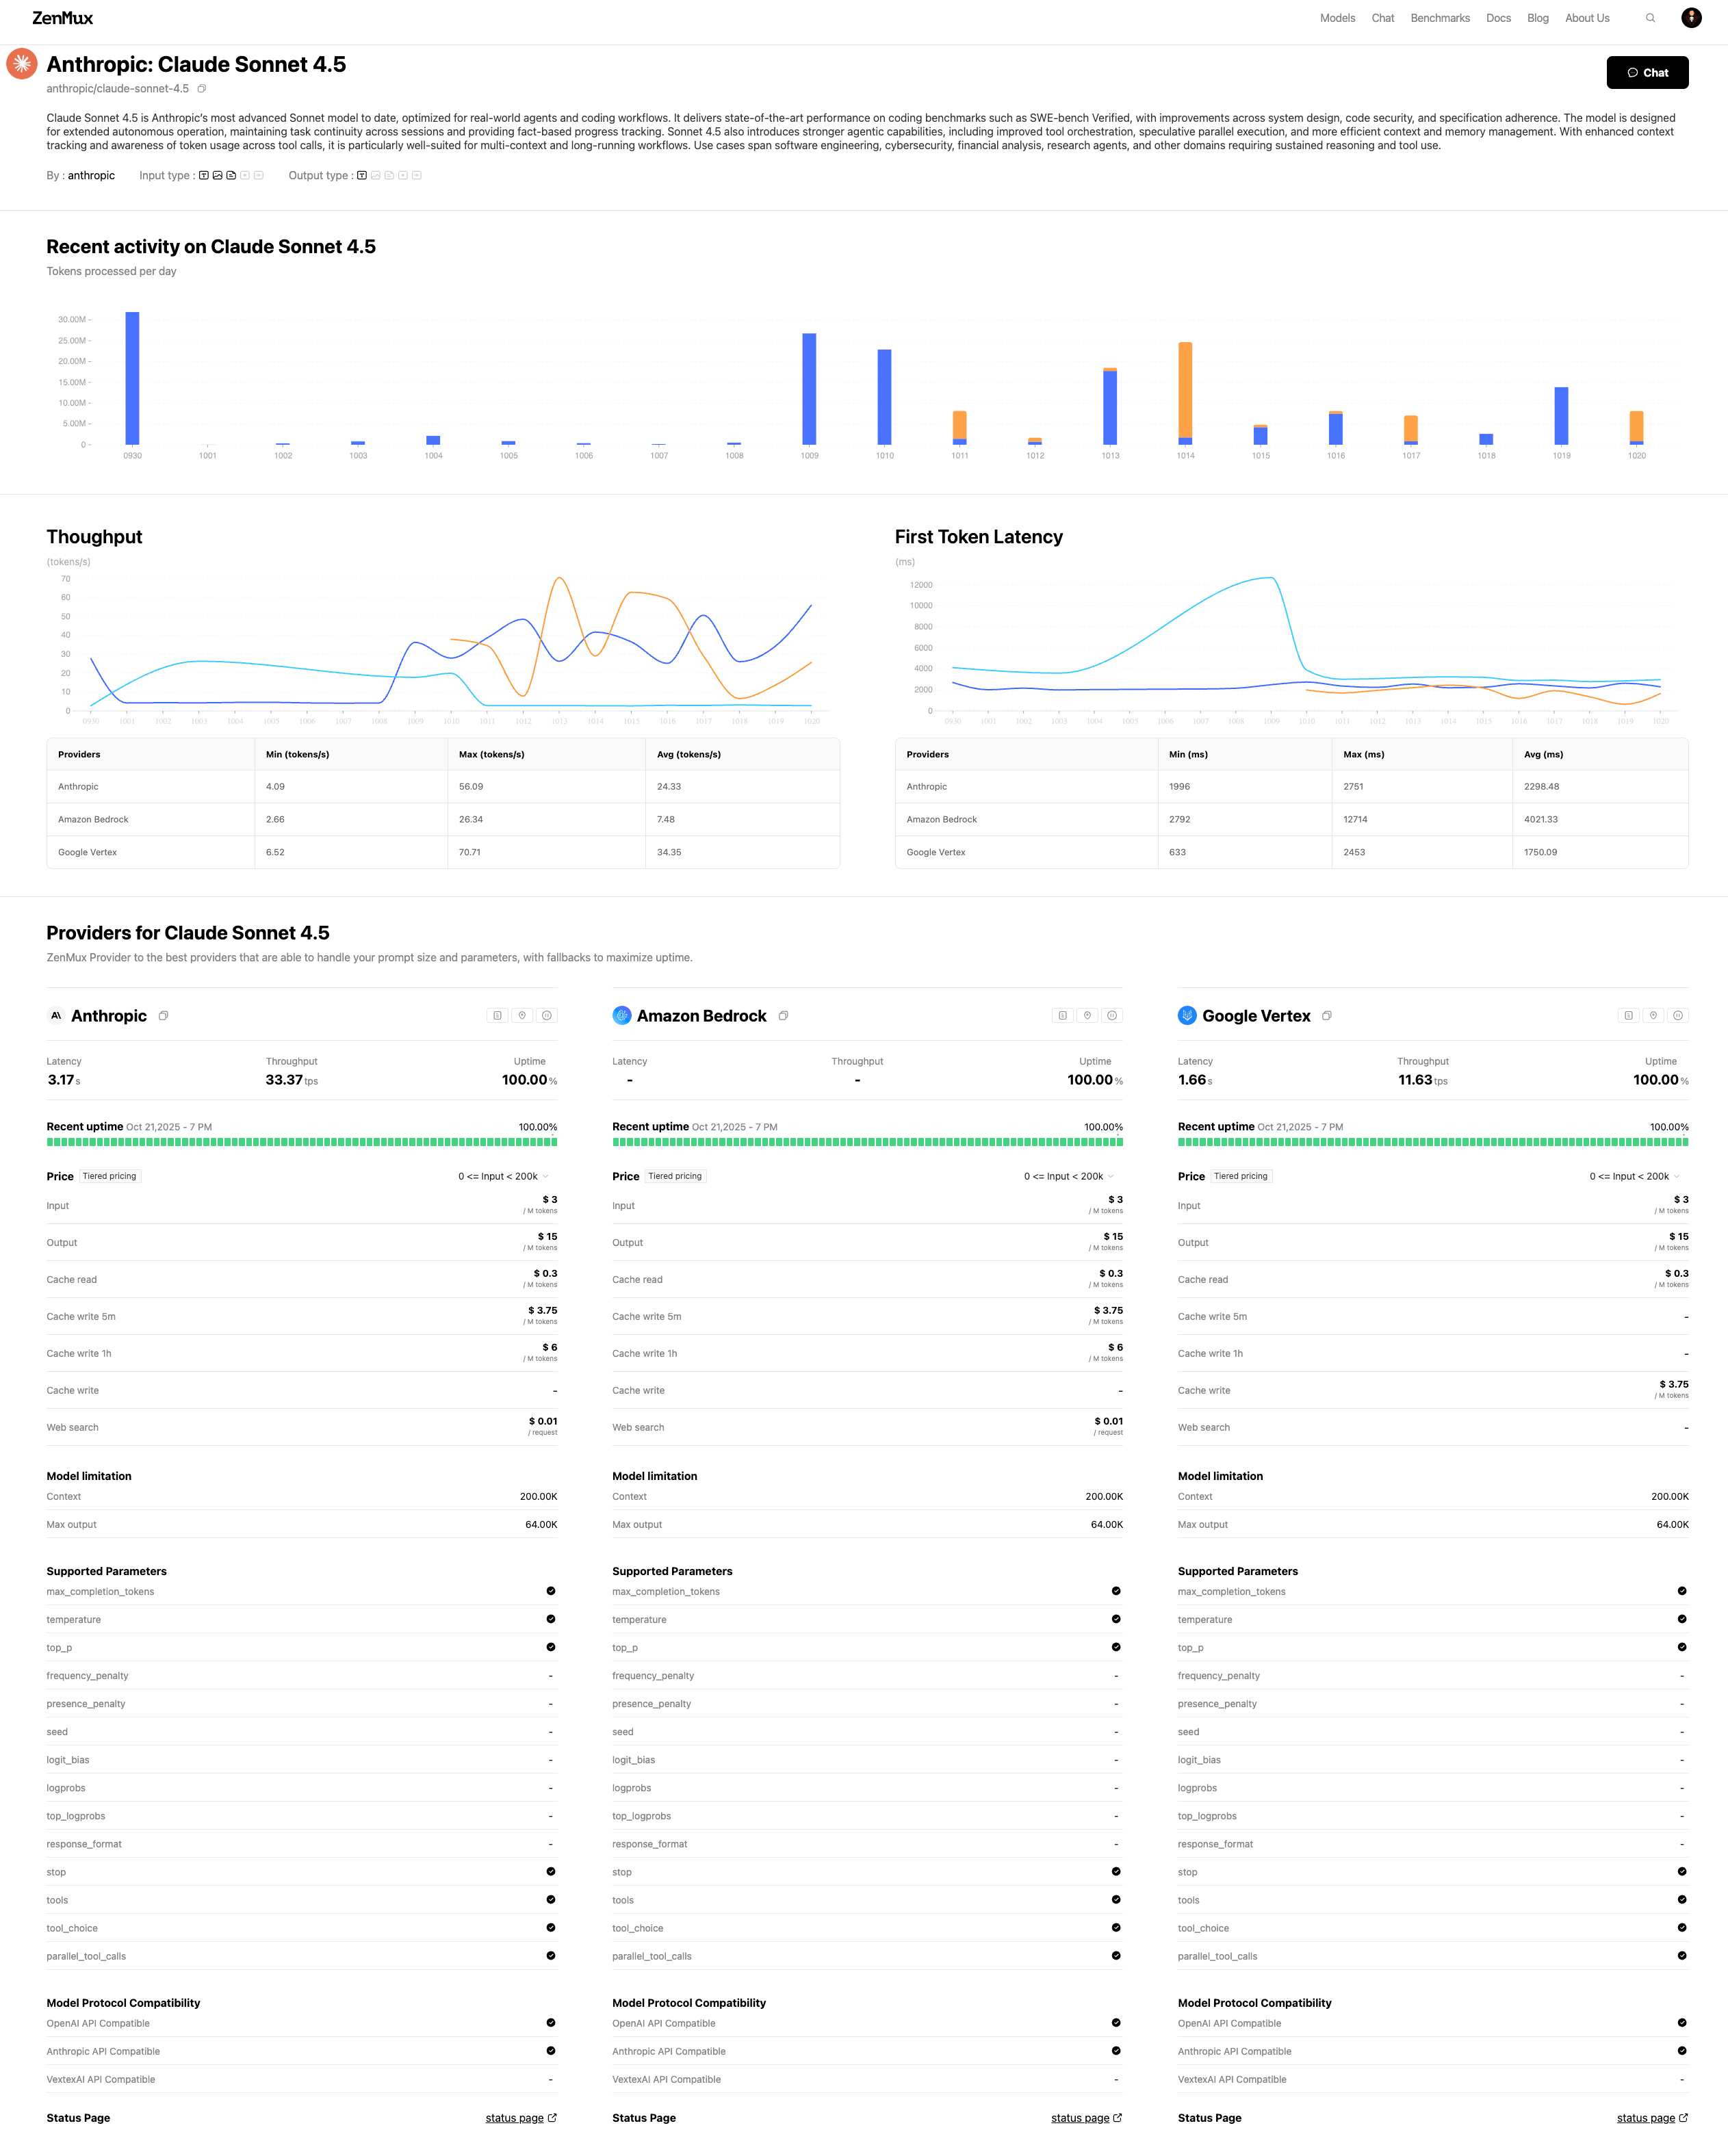Click the search icon in the header
Screen dimensions: 1728x2156
tap(1650, 18)
